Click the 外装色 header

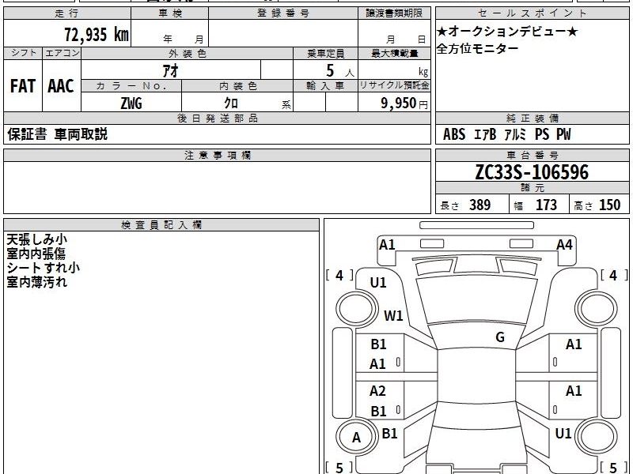click(x=187, y=54)
